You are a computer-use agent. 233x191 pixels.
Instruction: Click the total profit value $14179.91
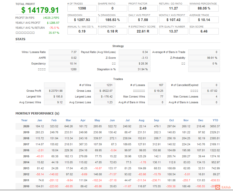(x=40, y=10)
